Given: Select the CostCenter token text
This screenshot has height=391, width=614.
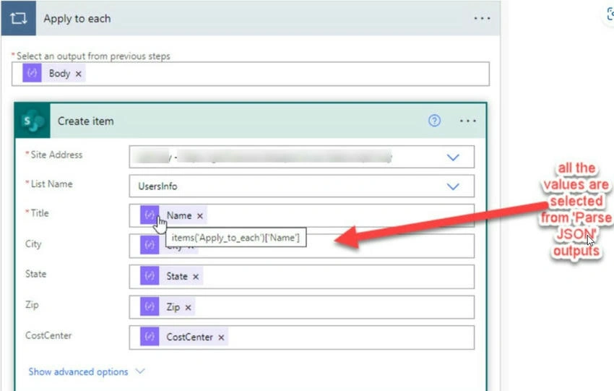Looking at the screenshot, I should 189,337.
